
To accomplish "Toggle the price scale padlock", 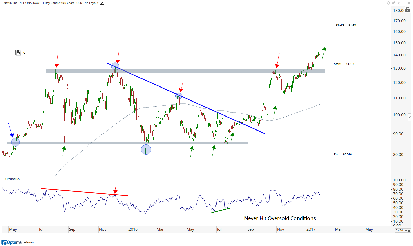I will pyautogui.click(x=408, y=10).
